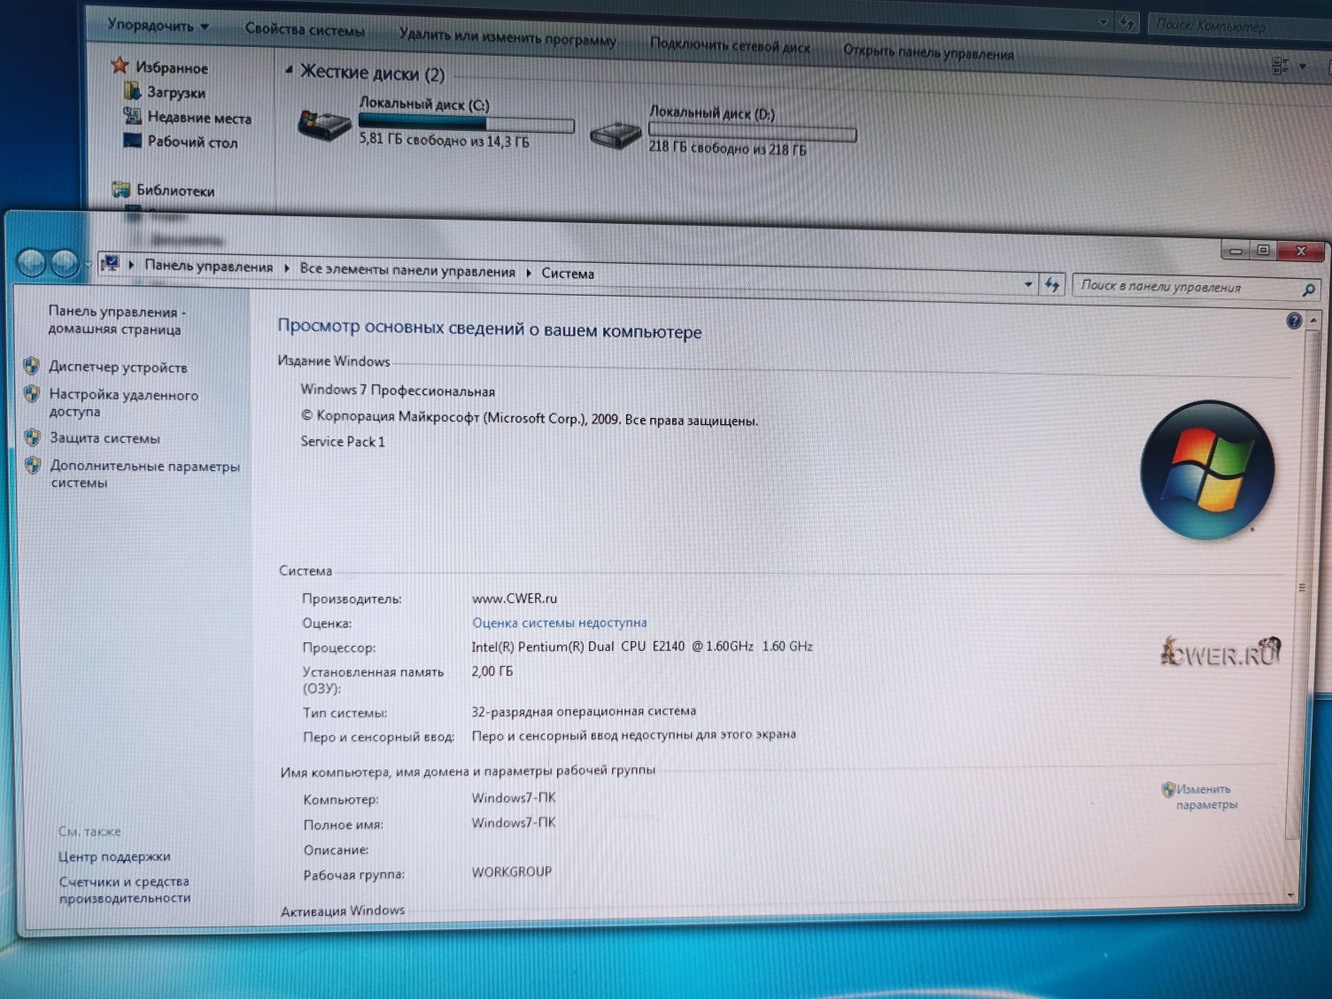Click Изменить параметры link

point(1206,796)
